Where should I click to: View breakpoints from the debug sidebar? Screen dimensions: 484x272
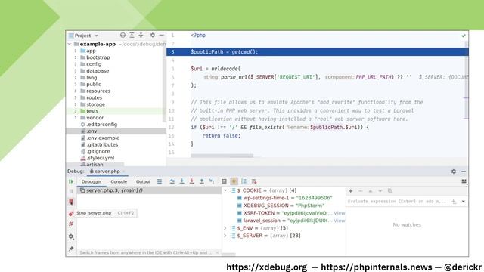point(71,213)
